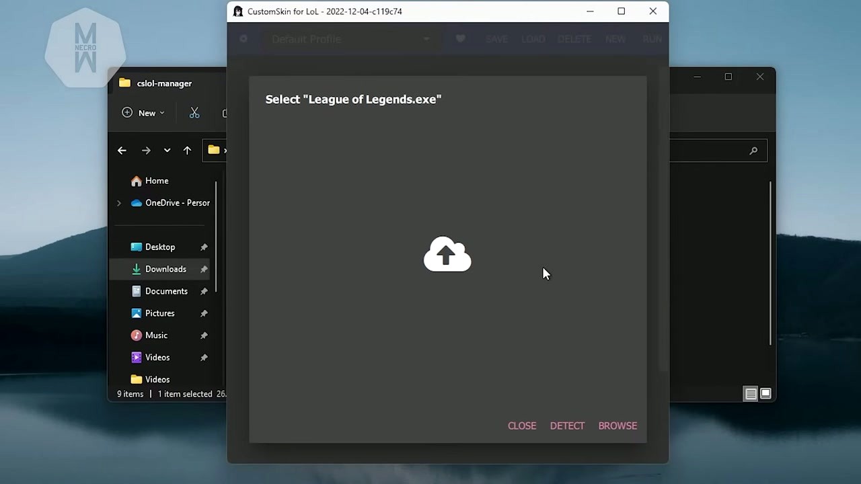Click the Cut scissors icon in Explorer
The height and width of the screenshot is (484, 861).
194,113
